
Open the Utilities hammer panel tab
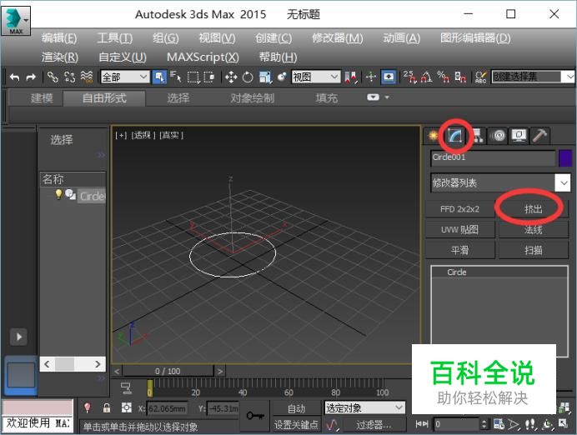(539, 136)
